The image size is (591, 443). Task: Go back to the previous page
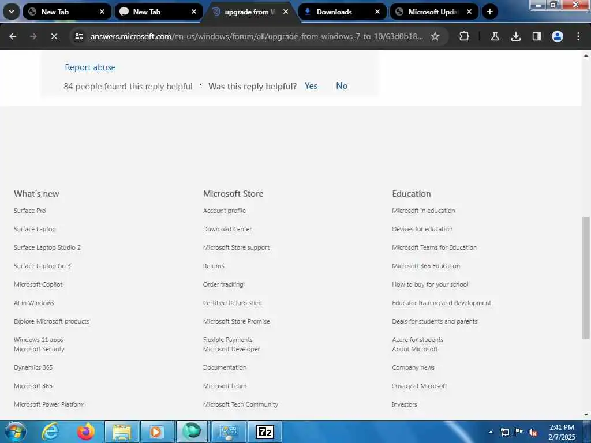click(x=13, y=36)
